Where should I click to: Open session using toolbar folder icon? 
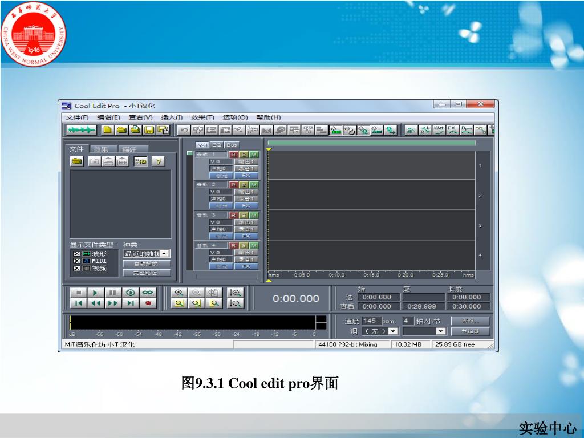122,130
